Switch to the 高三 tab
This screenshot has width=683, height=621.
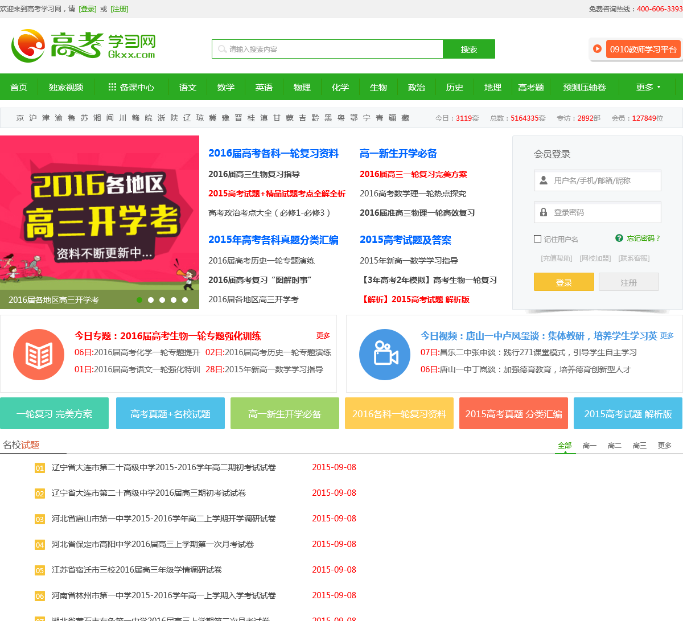point(640,446)
